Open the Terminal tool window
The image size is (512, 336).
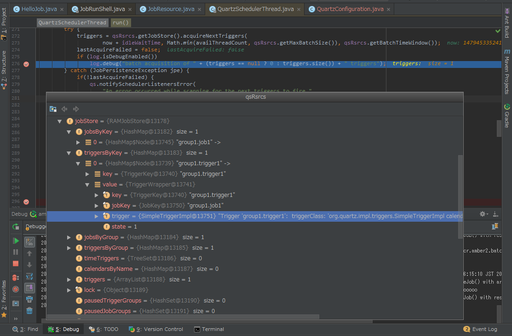click(x=209, y=329)
